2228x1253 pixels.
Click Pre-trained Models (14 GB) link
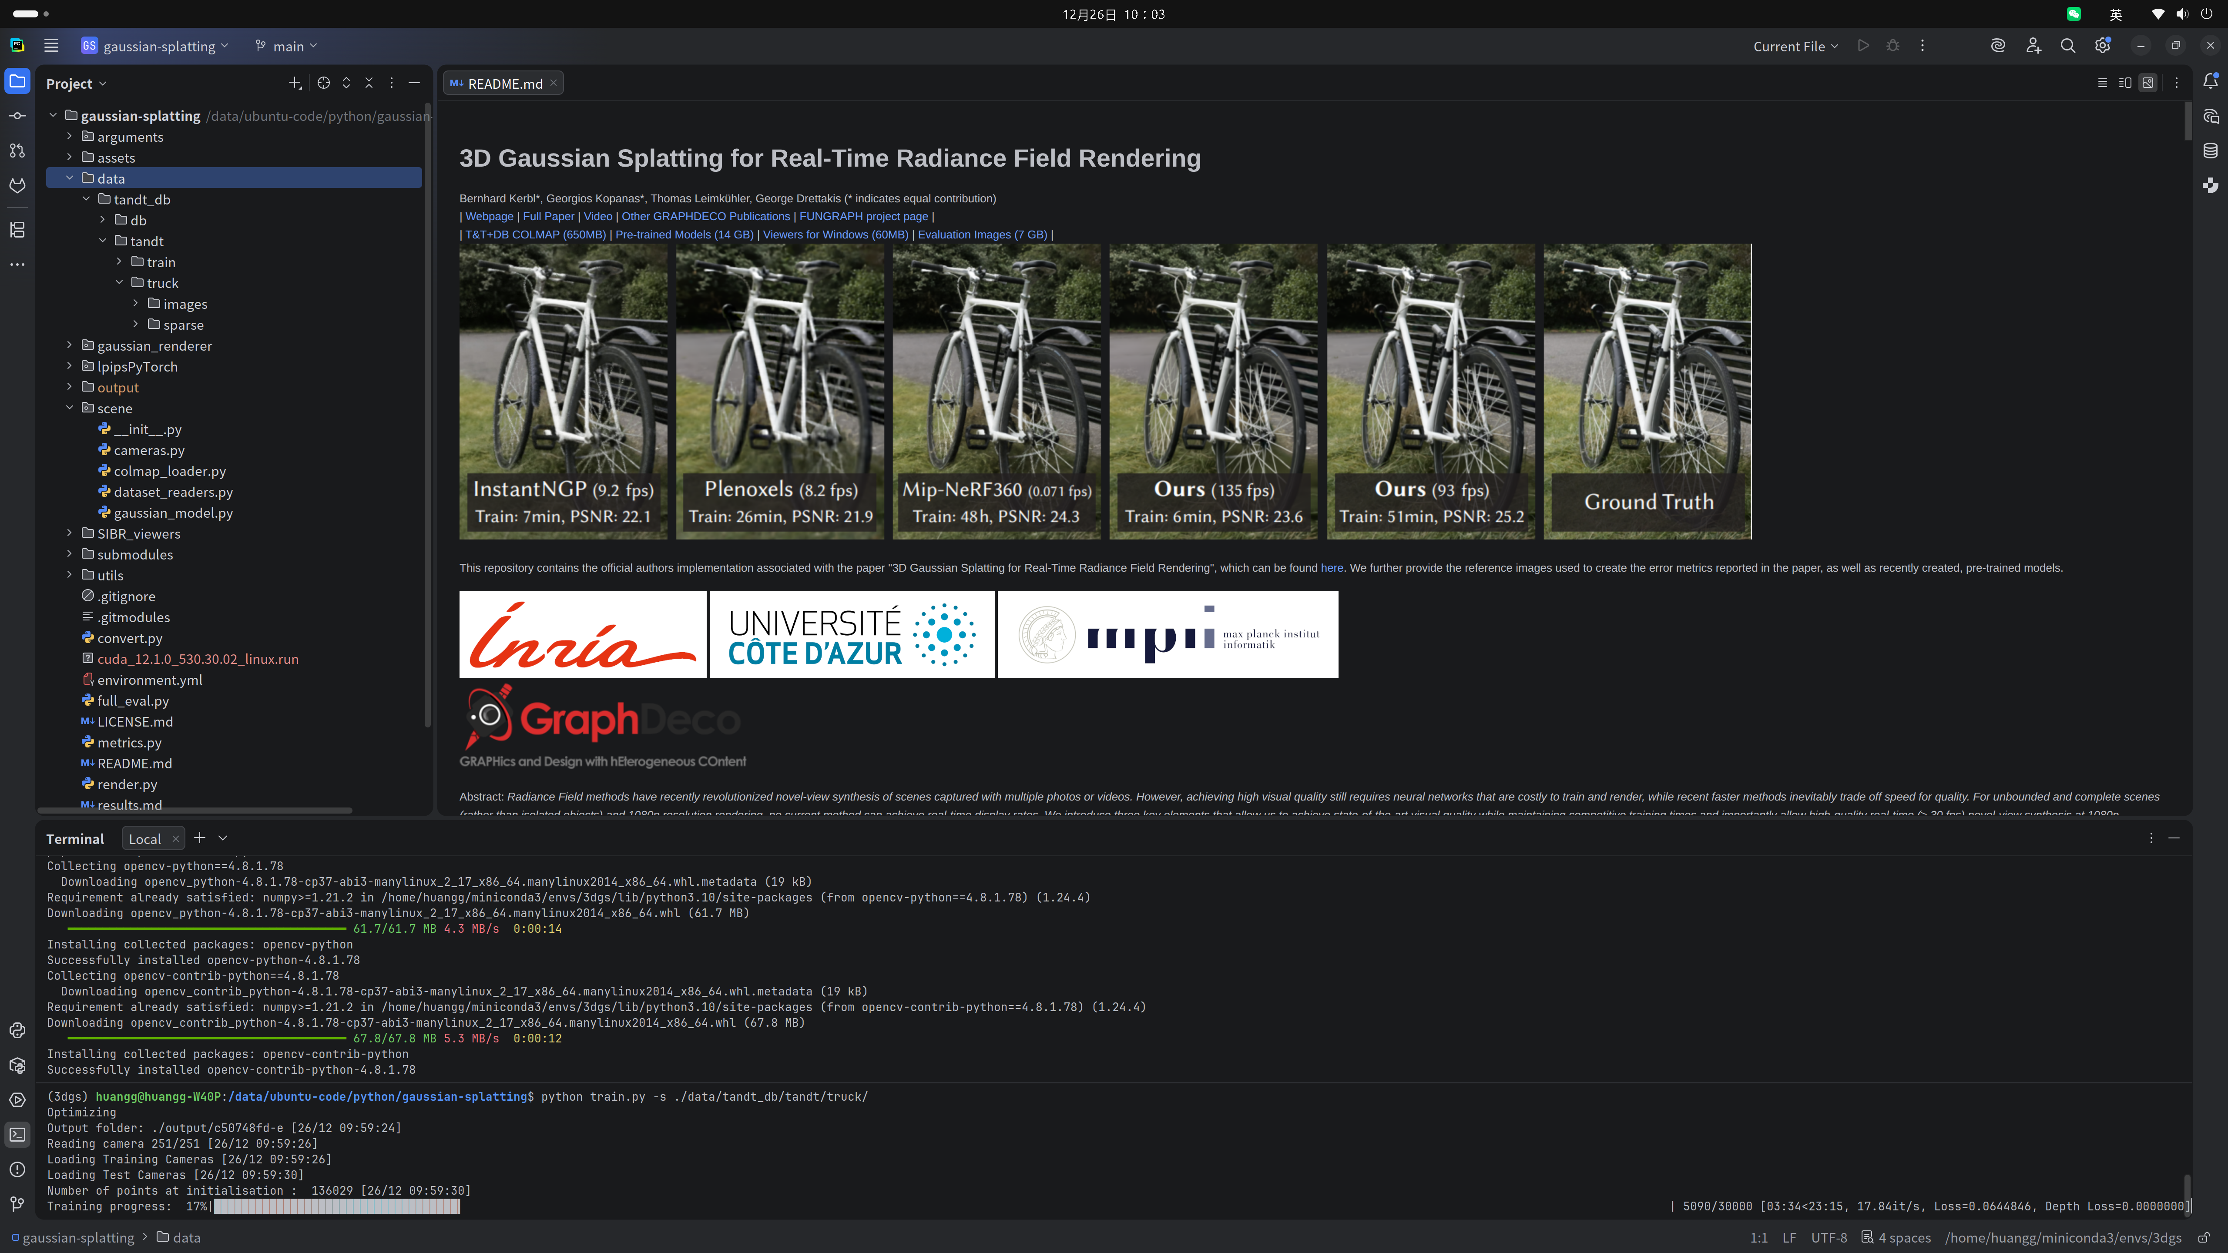click(x=684, y=235)
